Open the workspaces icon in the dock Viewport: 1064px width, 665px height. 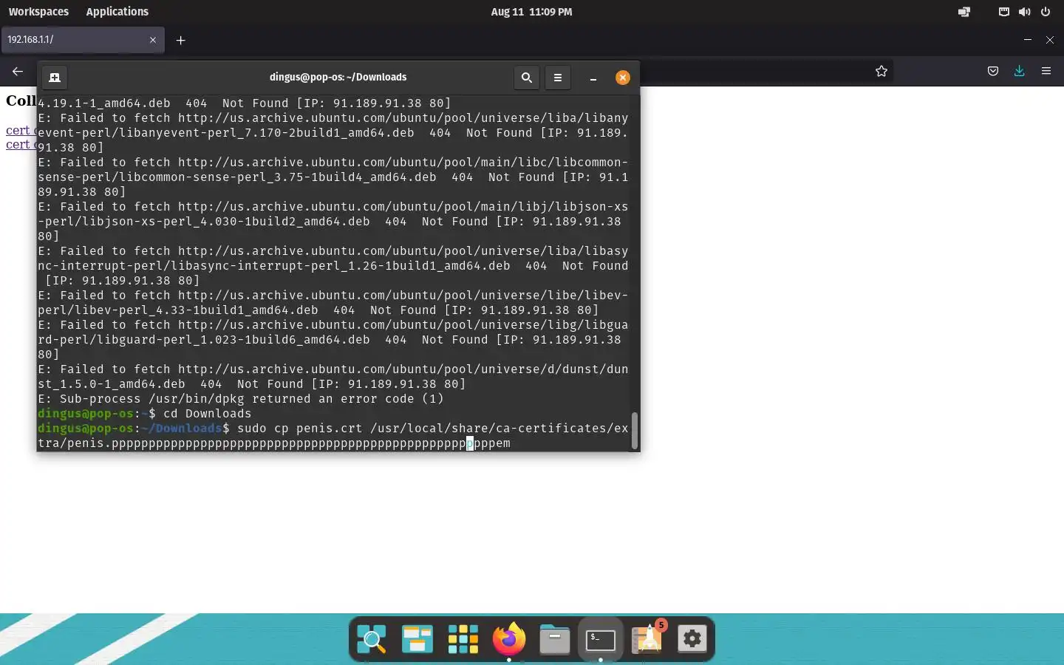click(417, 639)
